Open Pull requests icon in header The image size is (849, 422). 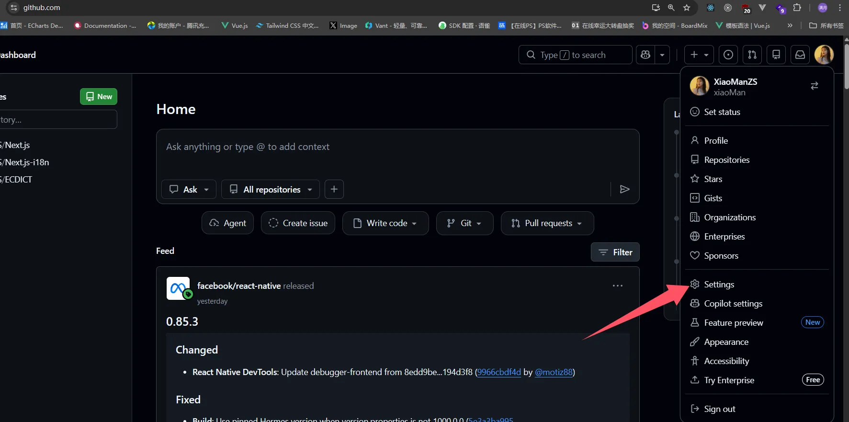pos(752,55)
